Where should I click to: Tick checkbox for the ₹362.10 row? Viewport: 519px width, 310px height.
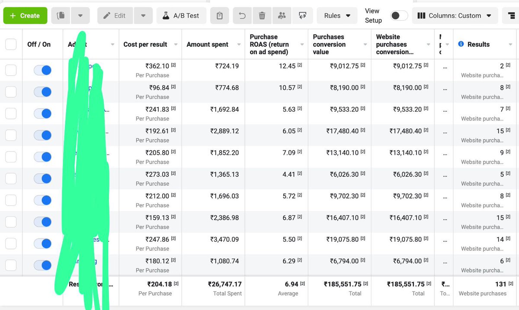[11, 70]
